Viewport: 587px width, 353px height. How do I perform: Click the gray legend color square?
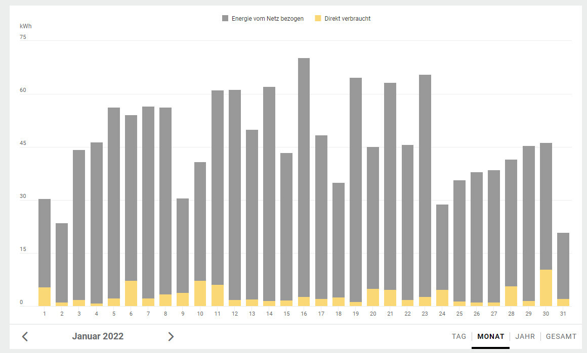[225, 19]
